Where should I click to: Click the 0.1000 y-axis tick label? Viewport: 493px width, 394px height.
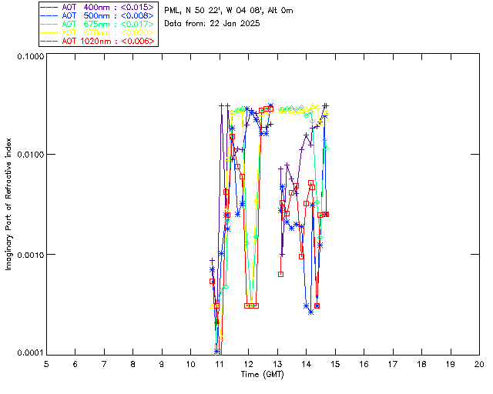(29, 58)
